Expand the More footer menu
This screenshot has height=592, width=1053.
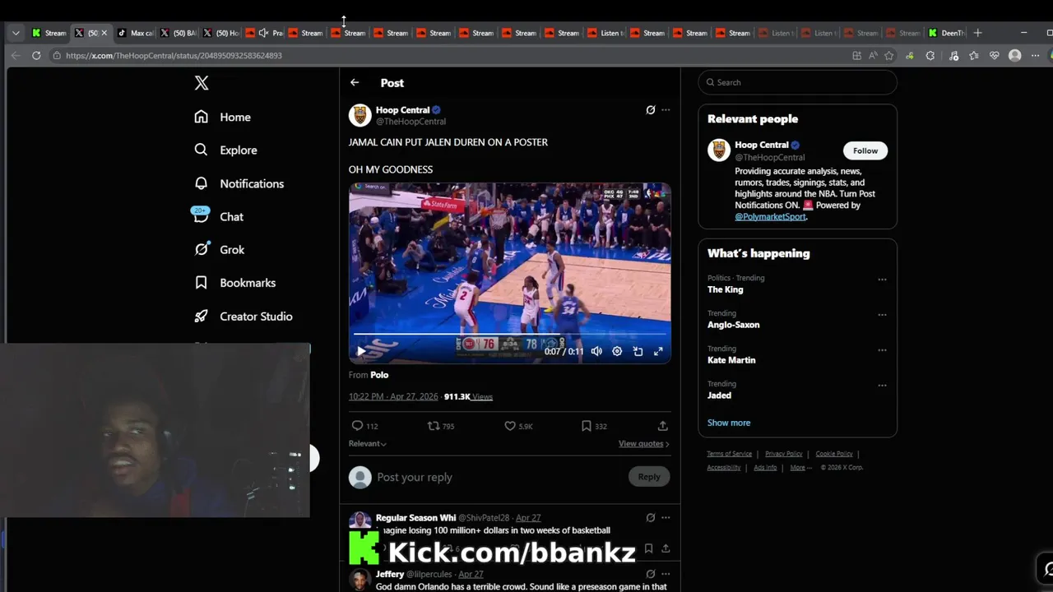click(800, 467)
